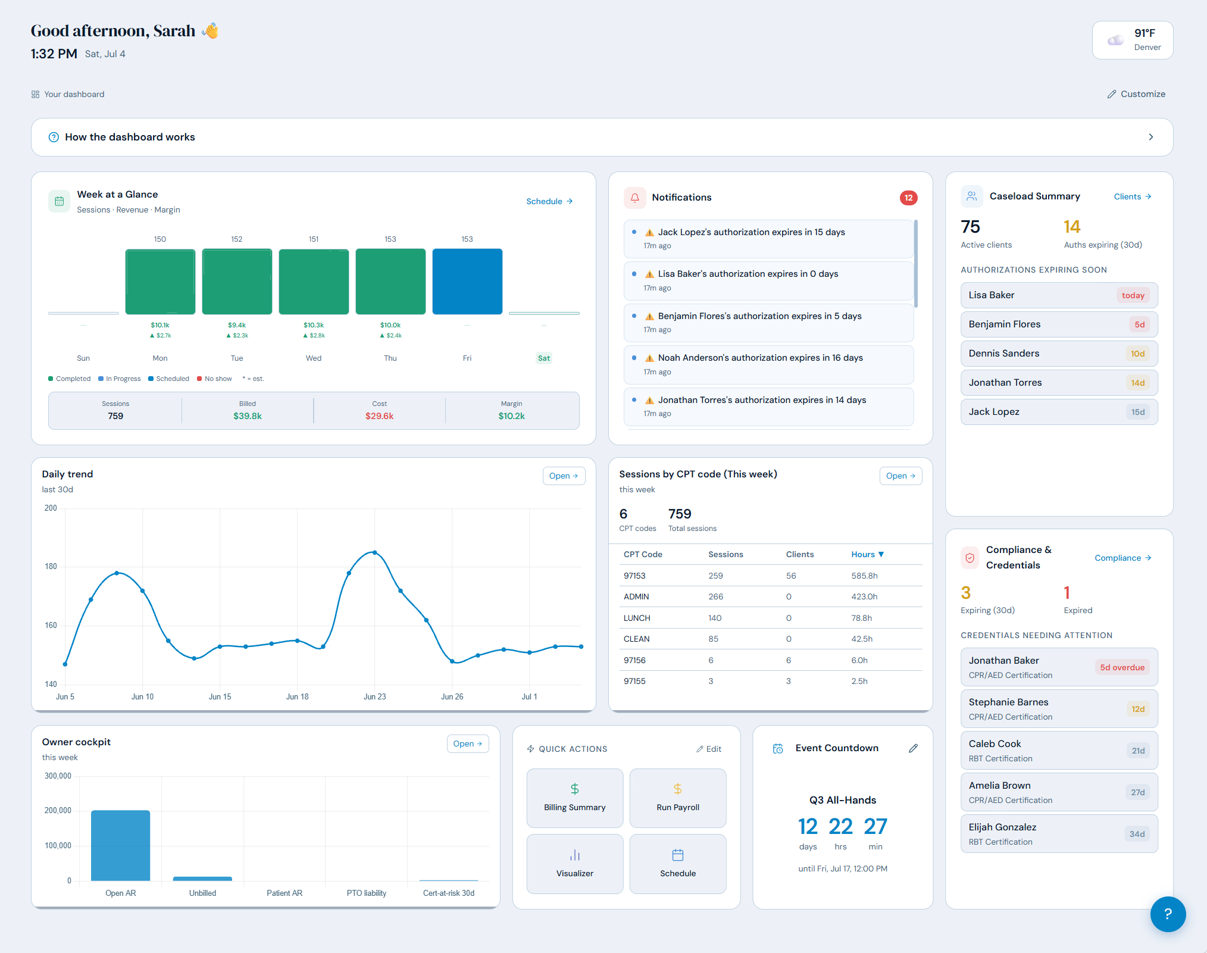1207x953 pixels.
Task: Click the lightning bolt icon beside Quick Actions
Action: pyautogui.click(x=531, y=749)
